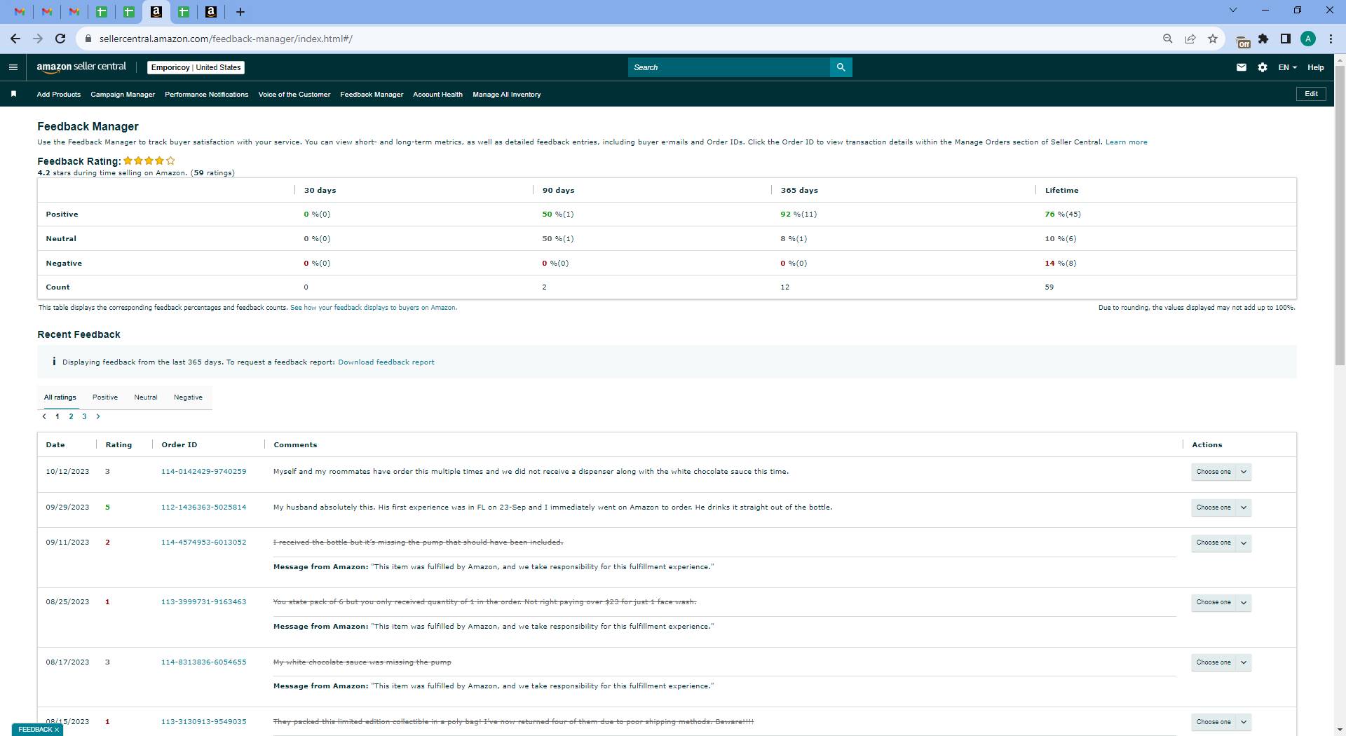The width and height of the screenshot is (1346, 736).
Task: Go to Manage All Inventory
Action: (507, 95)
